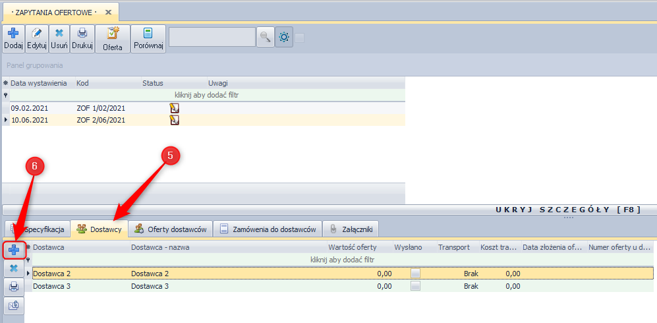The height and width of the screenshot is (323, 657).
Task: Click the search input field in the toolbar
Action: tap(212, 38)
